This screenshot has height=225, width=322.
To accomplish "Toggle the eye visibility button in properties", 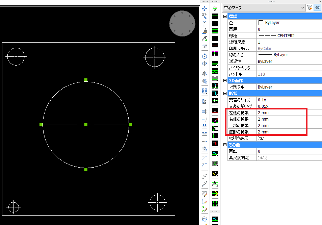I will [318, 8].
